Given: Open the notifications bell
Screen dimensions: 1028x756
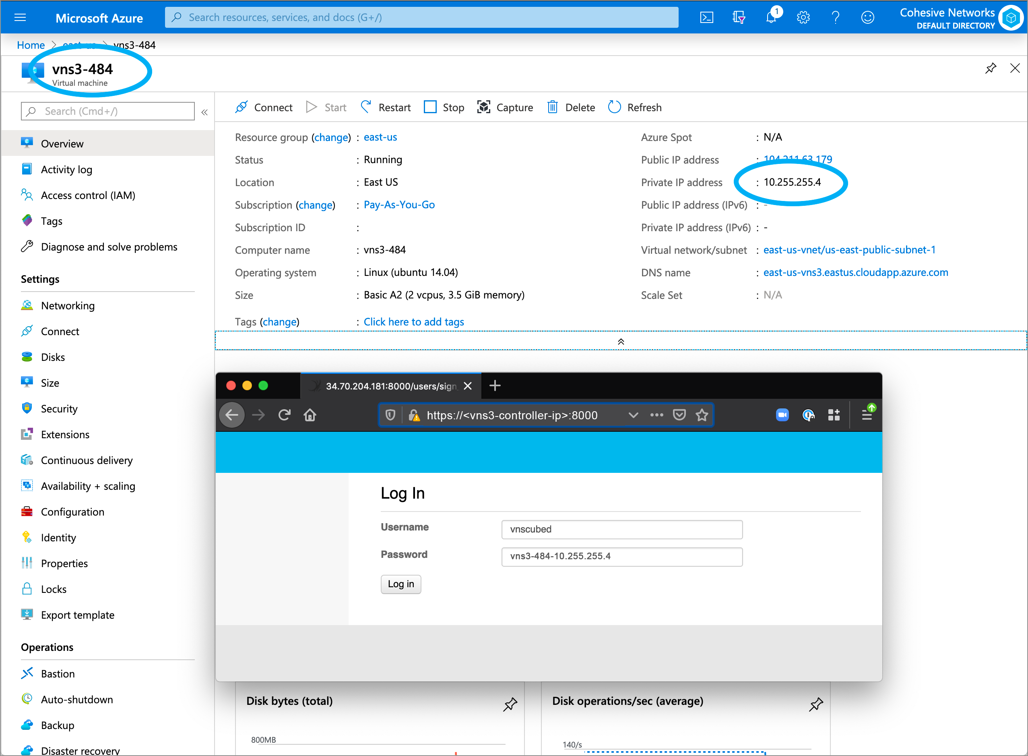Looking at the screenshot, I should (x=772, y=17).
